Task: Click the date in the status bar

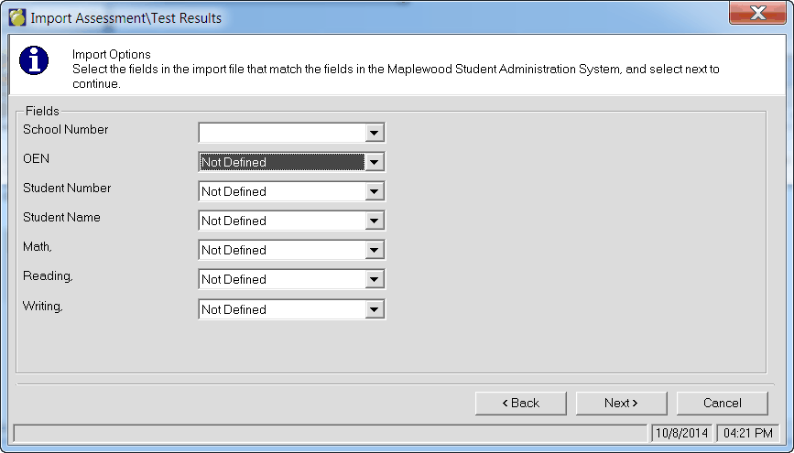Action: 681,433
